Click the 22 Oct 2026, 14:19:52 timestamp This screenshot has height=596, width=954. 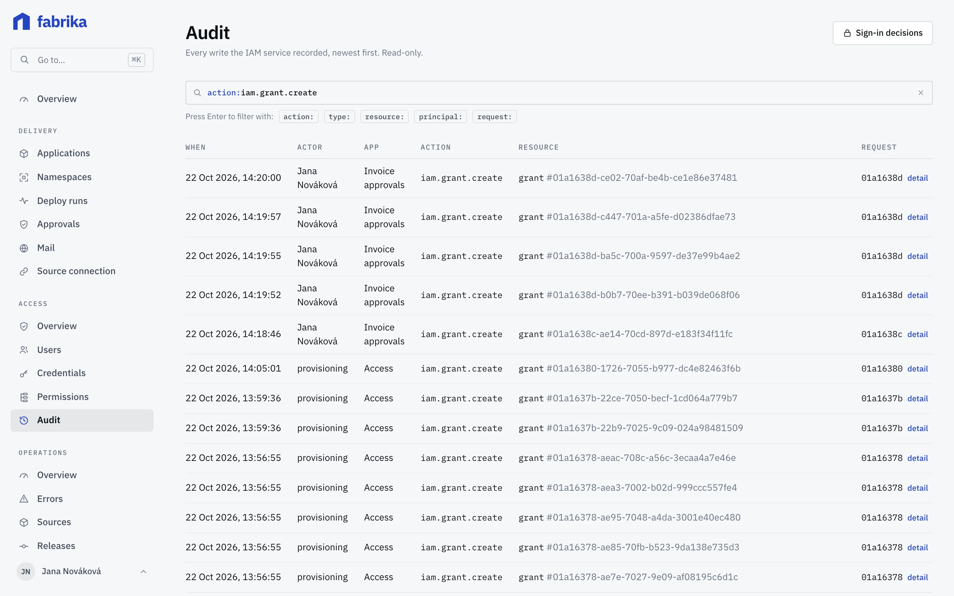234,295
